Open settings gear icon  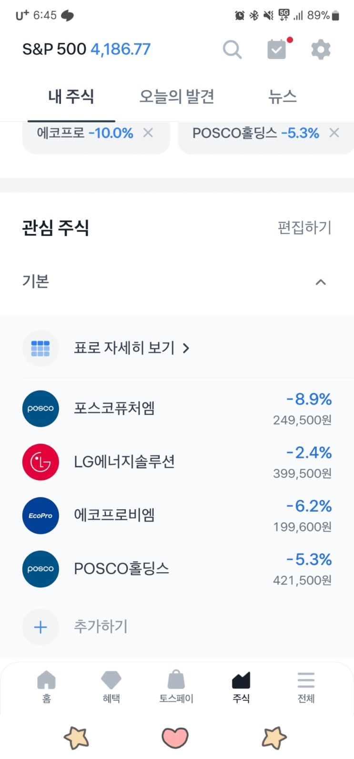tap(321, 49)
